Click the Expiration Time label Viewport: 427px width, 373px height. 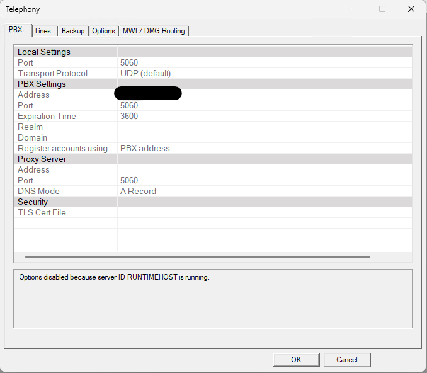(x=47, y=117)
